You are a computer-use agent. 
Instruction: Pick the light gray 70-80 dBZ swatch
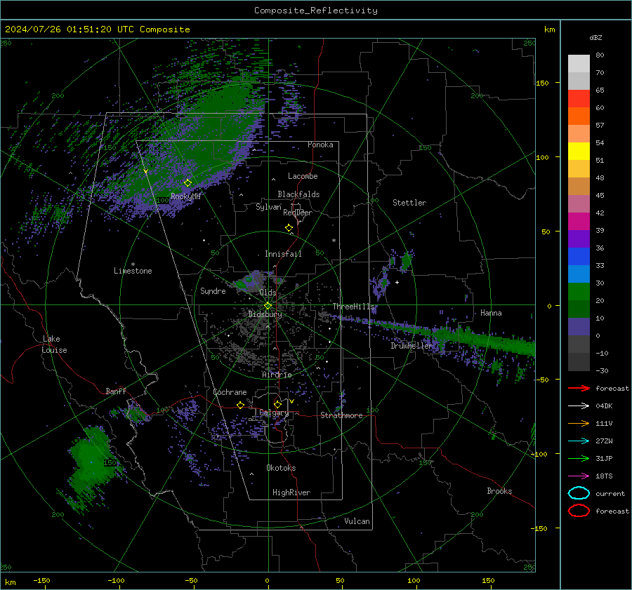[579, 63]
